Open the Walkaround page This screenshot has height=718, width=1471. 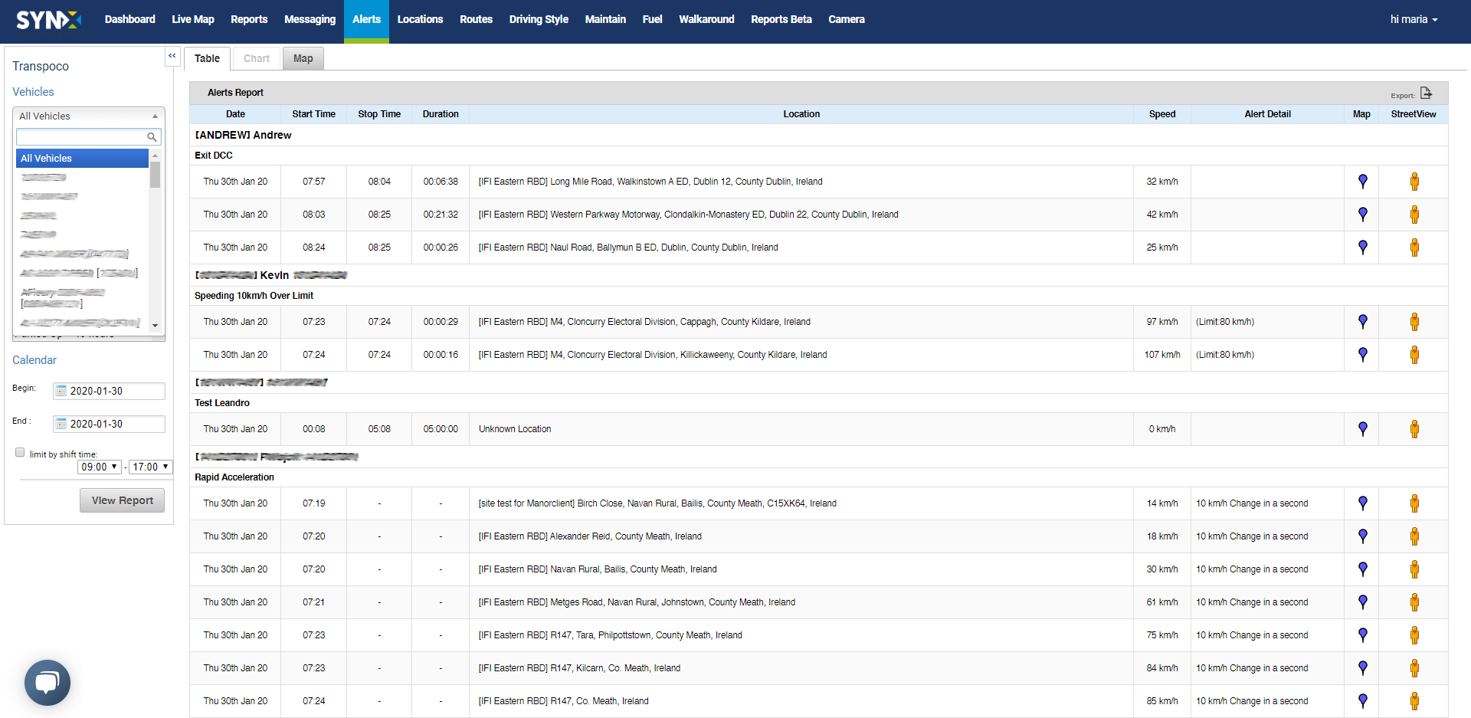706,19
